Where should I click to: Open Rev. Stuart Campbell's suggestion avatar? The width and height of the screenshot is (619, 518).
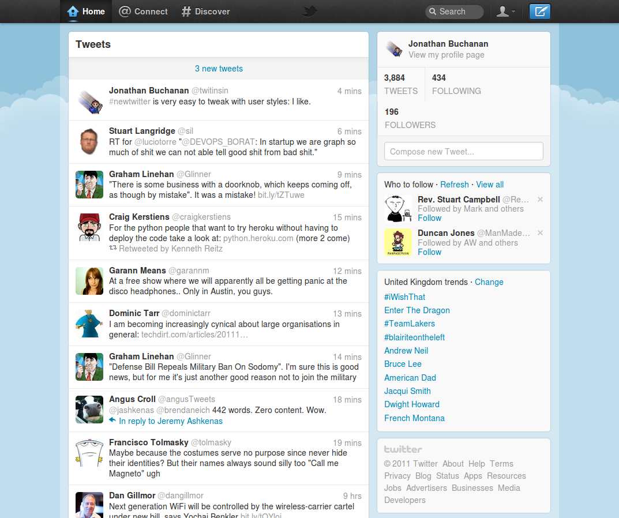pyautogui.click(x=398, y=208)
